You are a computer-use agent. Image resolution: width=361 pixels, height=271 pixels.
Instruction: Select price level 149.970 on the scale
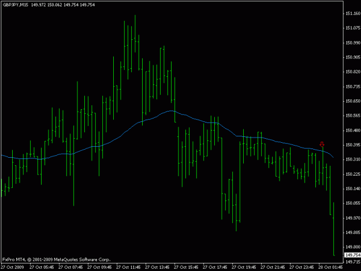click(x=353, y=218)
